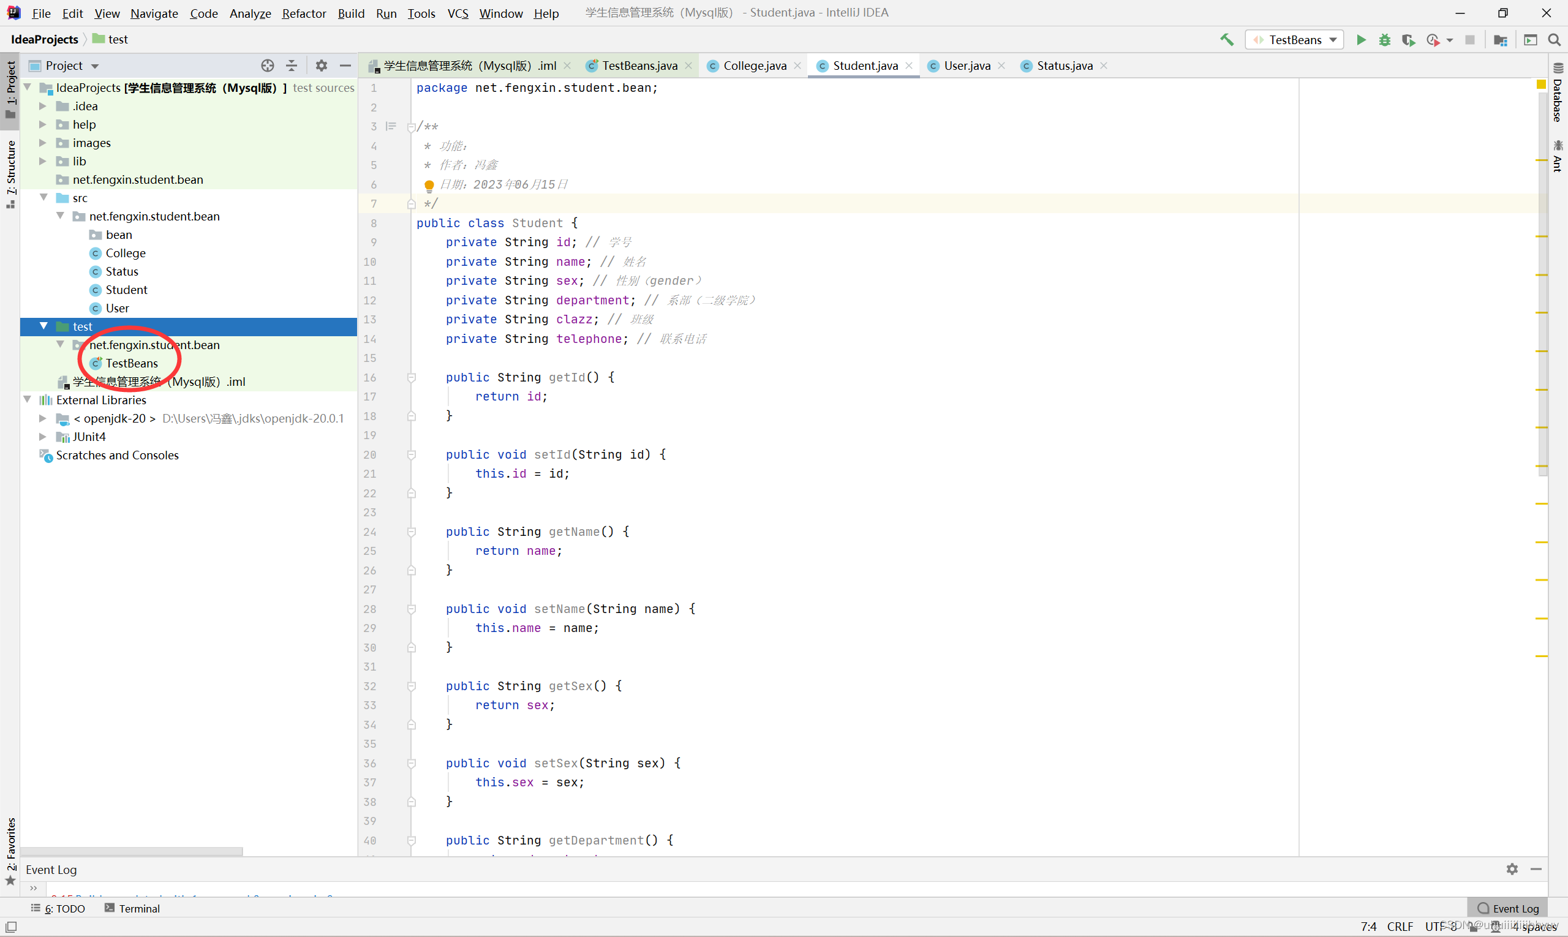This screenshot has width=1568, height=937.
Task: Fold the setId method at line 20
Action: pyautogui.click(x=411, y=454)
